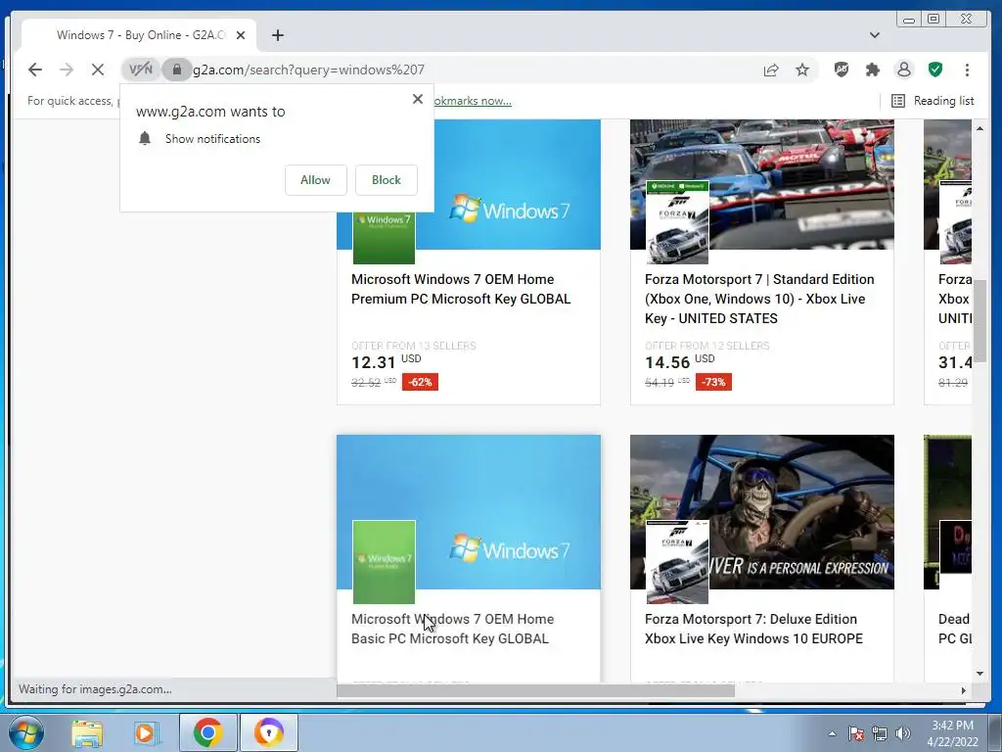Open Windows Explorer from the taskbar
Screen dimensions: 1002x752
tap(87, 732)
